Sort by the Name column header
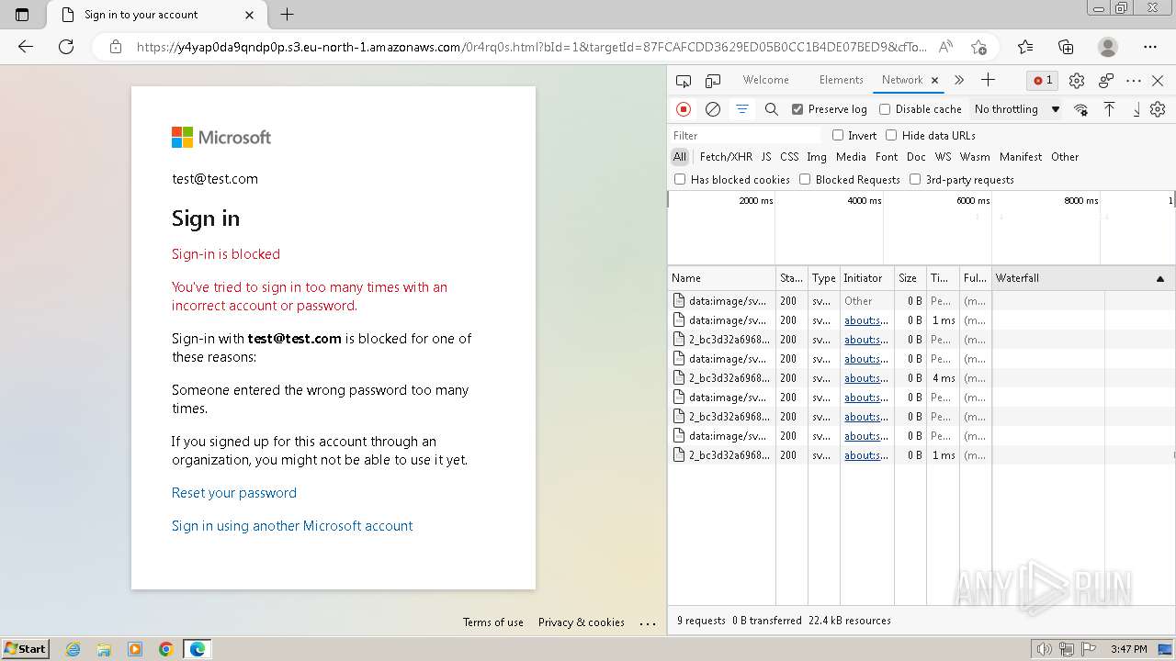 pyautogui.click(x=722, y=278)
